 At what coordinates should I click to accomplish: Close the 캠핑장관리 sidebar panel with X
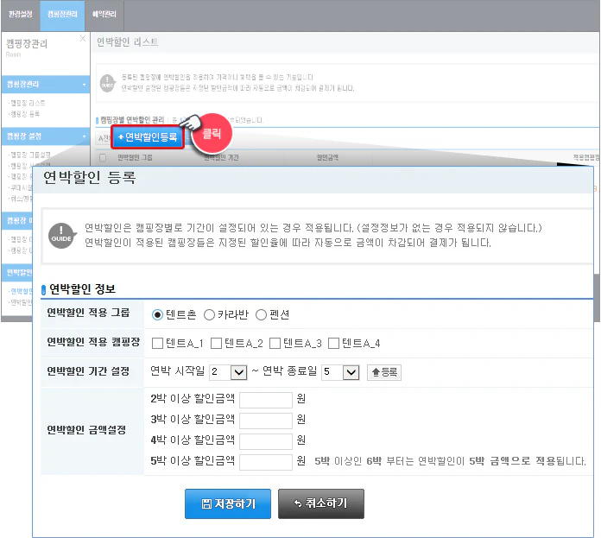[x=82, y=38]
